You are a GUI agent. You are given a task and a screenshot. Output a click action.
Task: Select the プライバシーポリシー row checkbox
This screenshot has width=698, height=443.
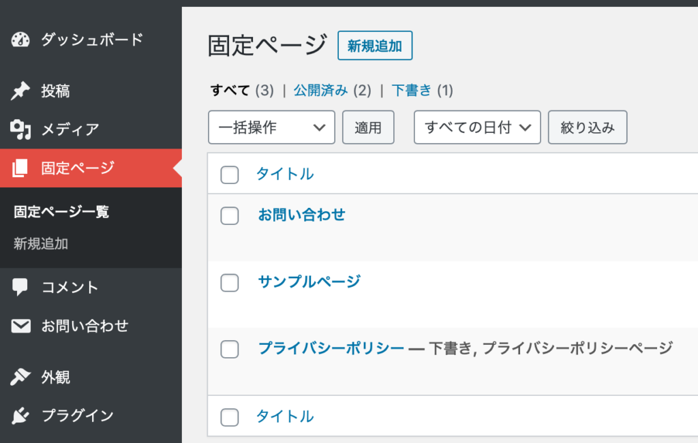[230, 349]
